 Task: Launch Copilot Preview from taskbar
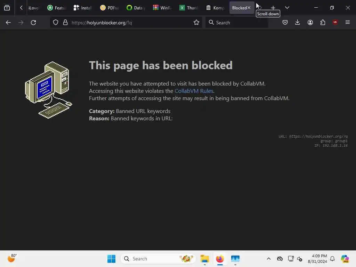345,259
